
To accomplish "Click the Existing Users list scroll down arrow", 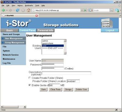I will [65, 53].
